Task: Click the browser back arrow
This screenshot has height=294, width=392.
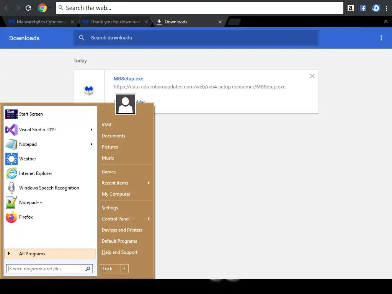Action: (7, 8)
